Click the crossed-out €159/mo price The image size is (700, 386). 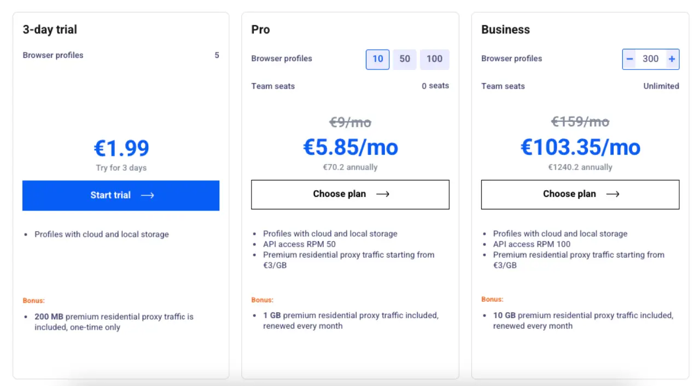coord(580,121)
